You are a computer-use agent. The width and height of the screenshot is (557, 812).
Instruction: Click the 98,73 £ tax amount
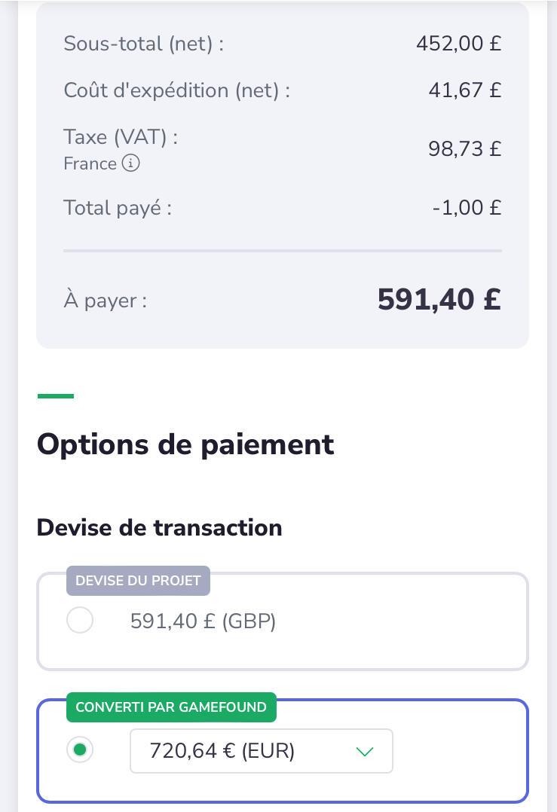[x=464, y=148]
